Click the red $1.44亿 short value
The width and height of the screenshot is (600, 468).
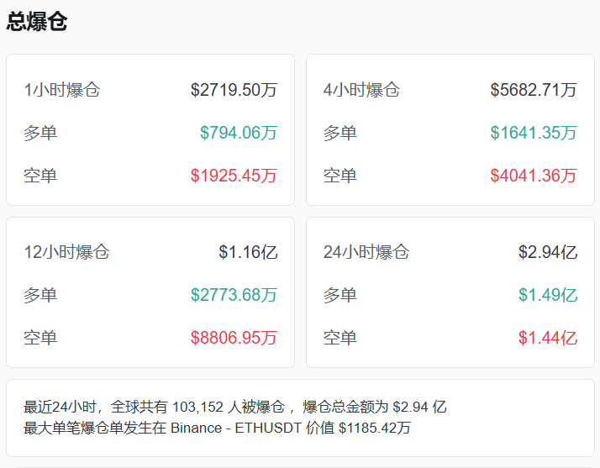pos(548,338)
